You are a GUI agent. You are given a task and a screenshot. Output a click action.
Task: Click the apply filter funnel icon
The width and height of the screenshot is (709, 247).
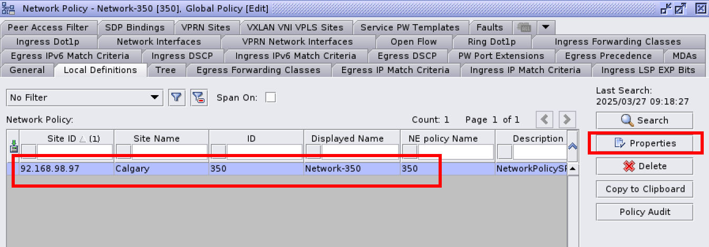(x=177, y=97)
